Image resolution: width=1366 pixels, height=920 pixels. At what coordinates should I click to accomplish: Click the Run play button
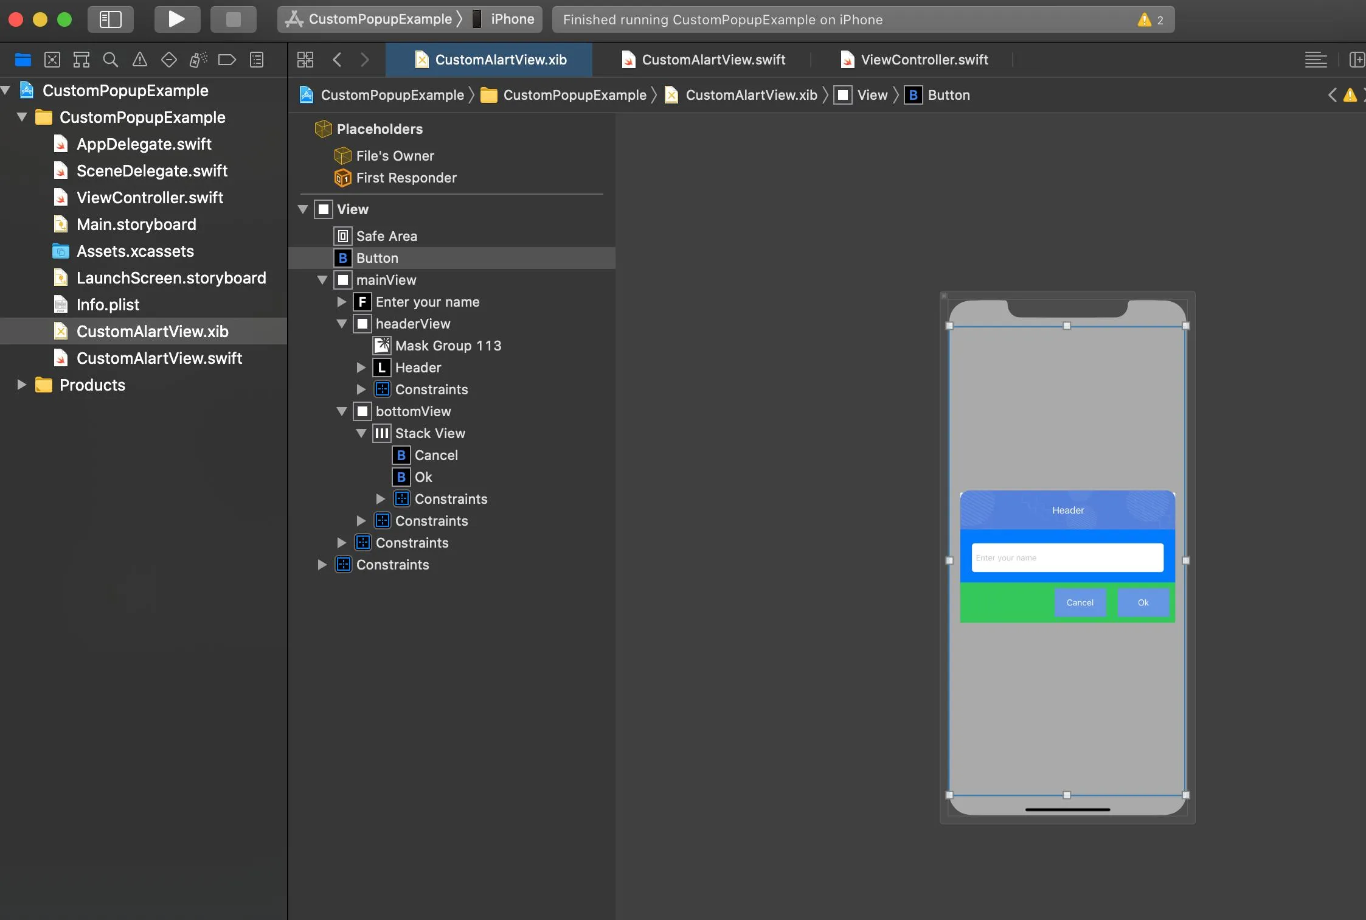pos(177,19)
